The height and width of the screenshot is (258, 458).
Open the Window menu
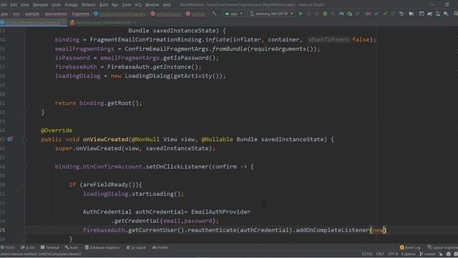[152, 5]
